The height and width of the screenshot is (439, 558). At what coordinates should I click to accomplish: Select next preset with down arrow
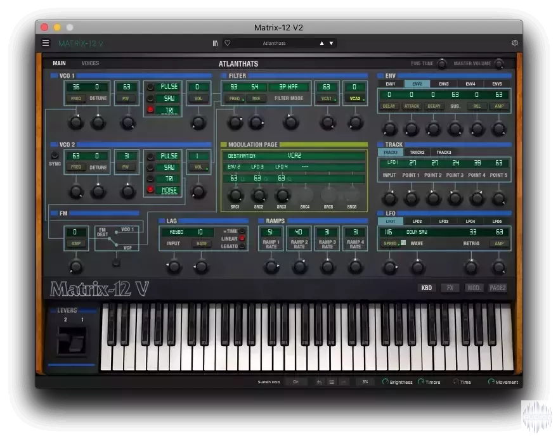click(x=331, y=43)
